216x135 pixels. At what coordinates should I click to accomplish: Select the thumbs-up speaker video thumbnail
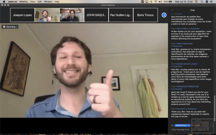coord(47,15)
